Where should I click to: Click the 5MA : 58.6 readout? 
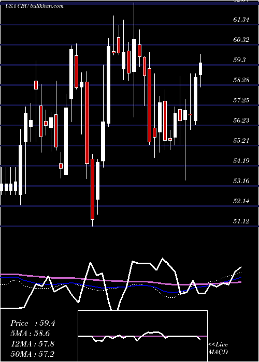click(30, 333)
